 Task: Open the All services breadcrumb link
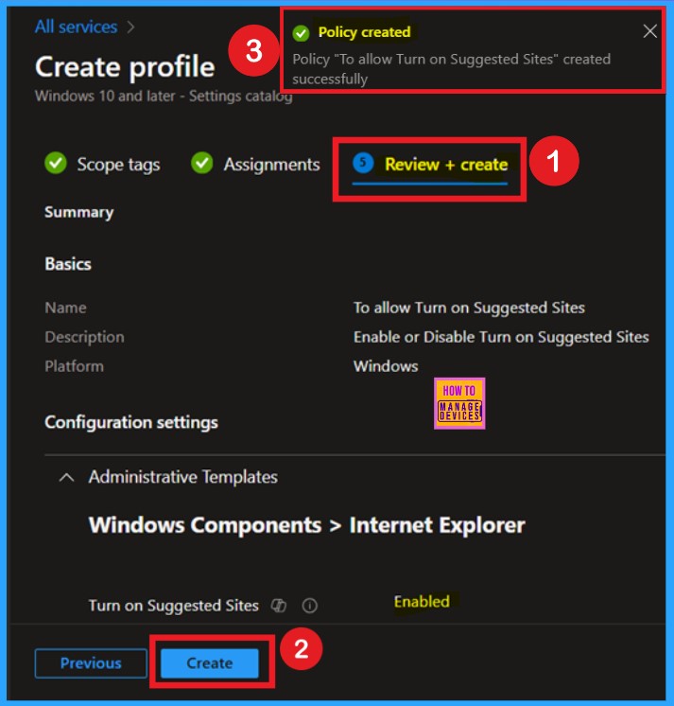click(76, 27)
